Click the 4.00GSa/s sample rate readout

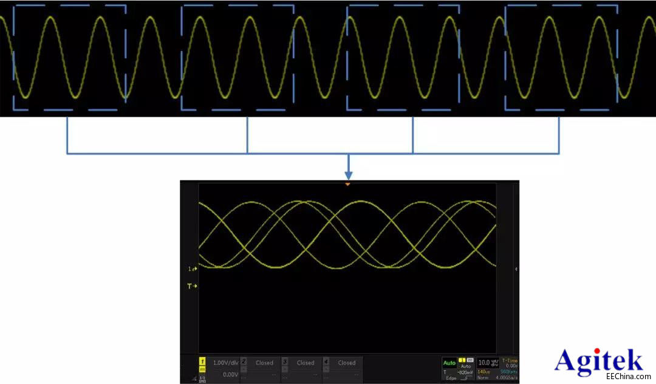coord(507,378)
